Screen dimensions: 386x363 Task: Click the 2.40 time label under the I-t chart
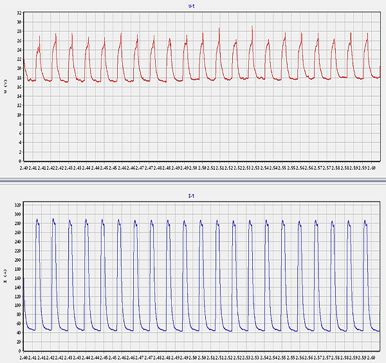[24, 357]
